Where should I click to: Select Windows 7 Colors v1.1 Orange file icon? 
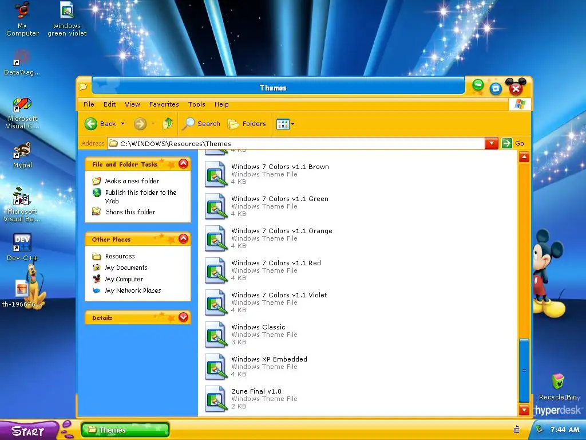click(216, 238)
